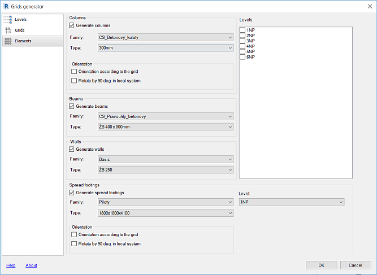Viewport: 377px width, 275px height.
Task: Enable columns Orientation according to the grid
Action: pyautogui.click(x=74, y=72)
